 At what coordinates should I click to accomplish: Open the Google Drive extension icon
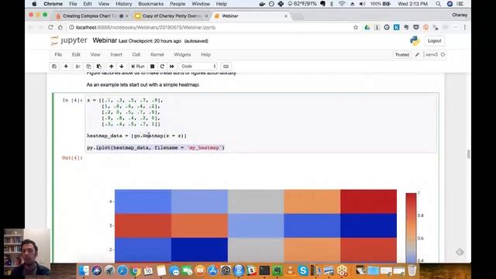coord(367,28)
